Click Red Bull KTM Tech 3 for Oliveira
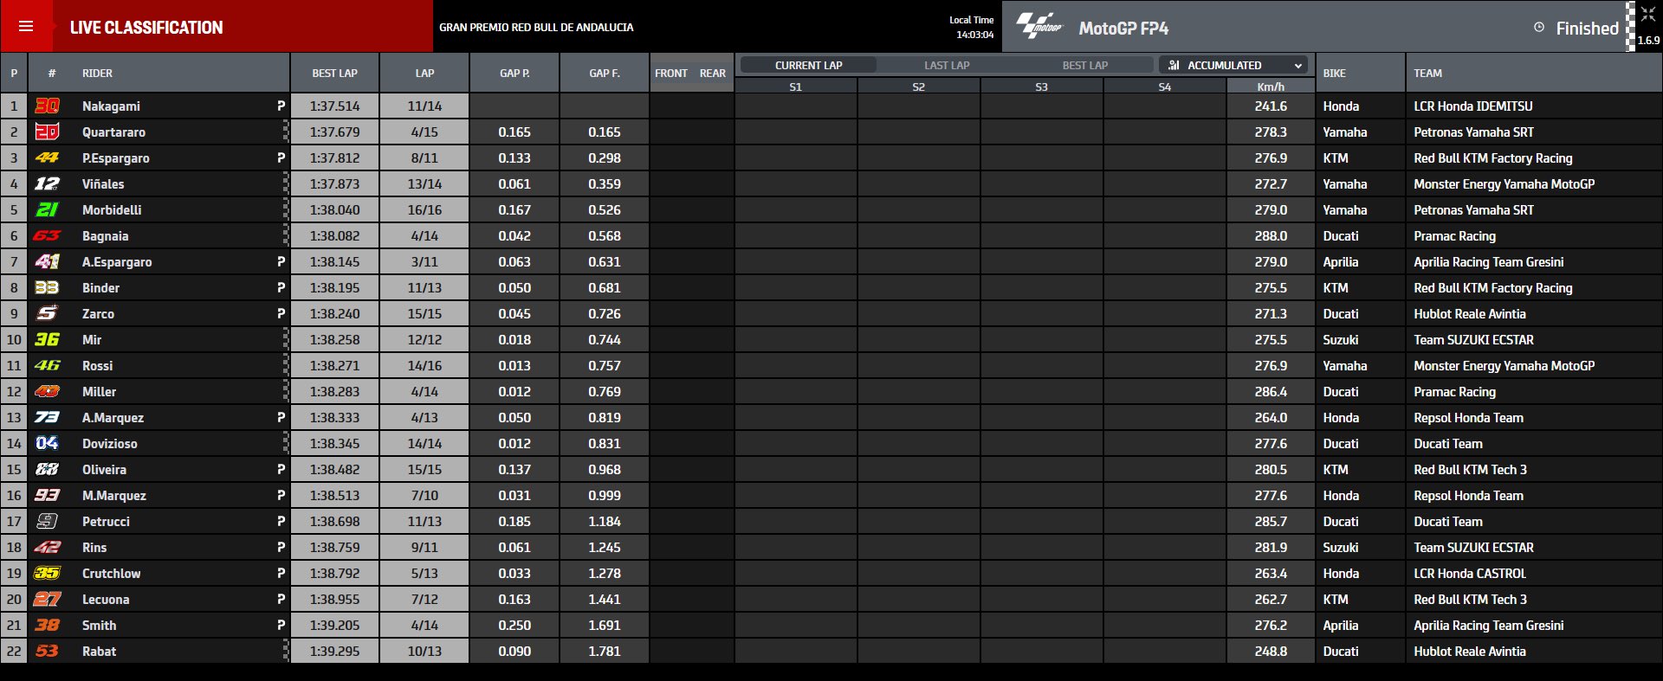 tap(1470, 469)
